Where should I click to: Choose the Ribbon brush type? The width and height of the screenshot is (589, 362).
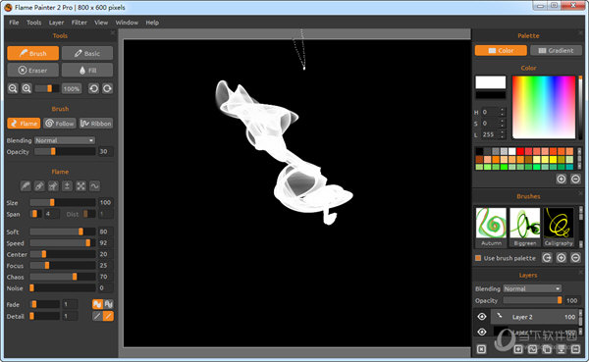point(96,124)
